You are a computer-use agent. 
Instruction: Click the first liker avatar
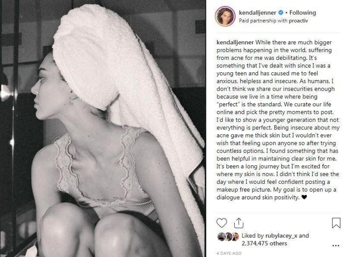point(221,237)
